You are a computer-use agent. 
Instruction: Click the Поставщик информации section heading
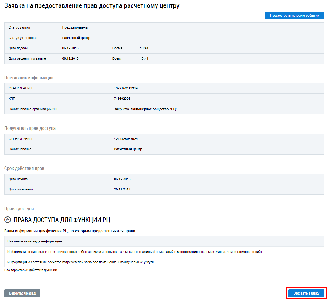[29, 78]
